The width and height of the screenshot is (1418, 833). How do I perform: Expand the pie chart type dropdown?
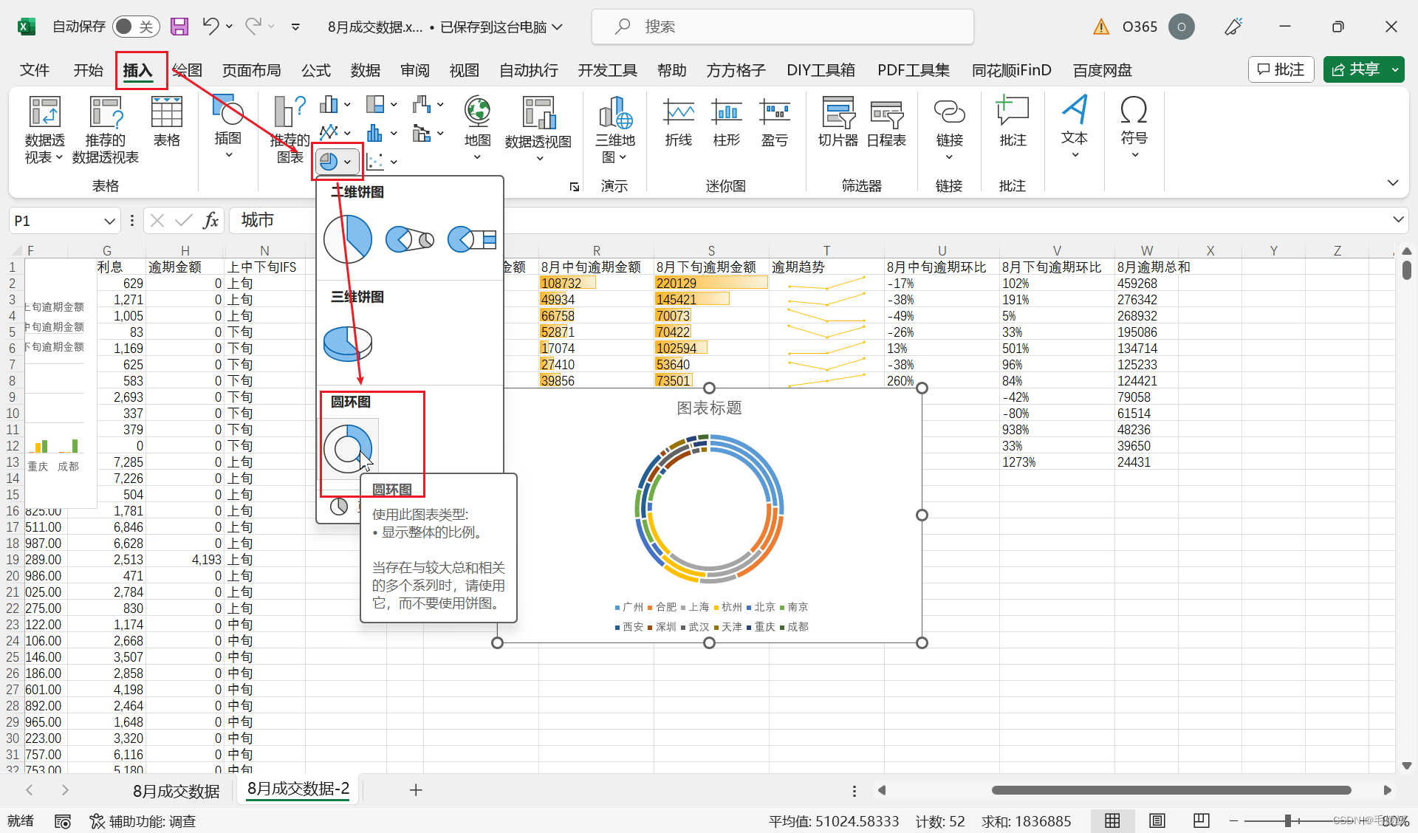coord(347,162)
